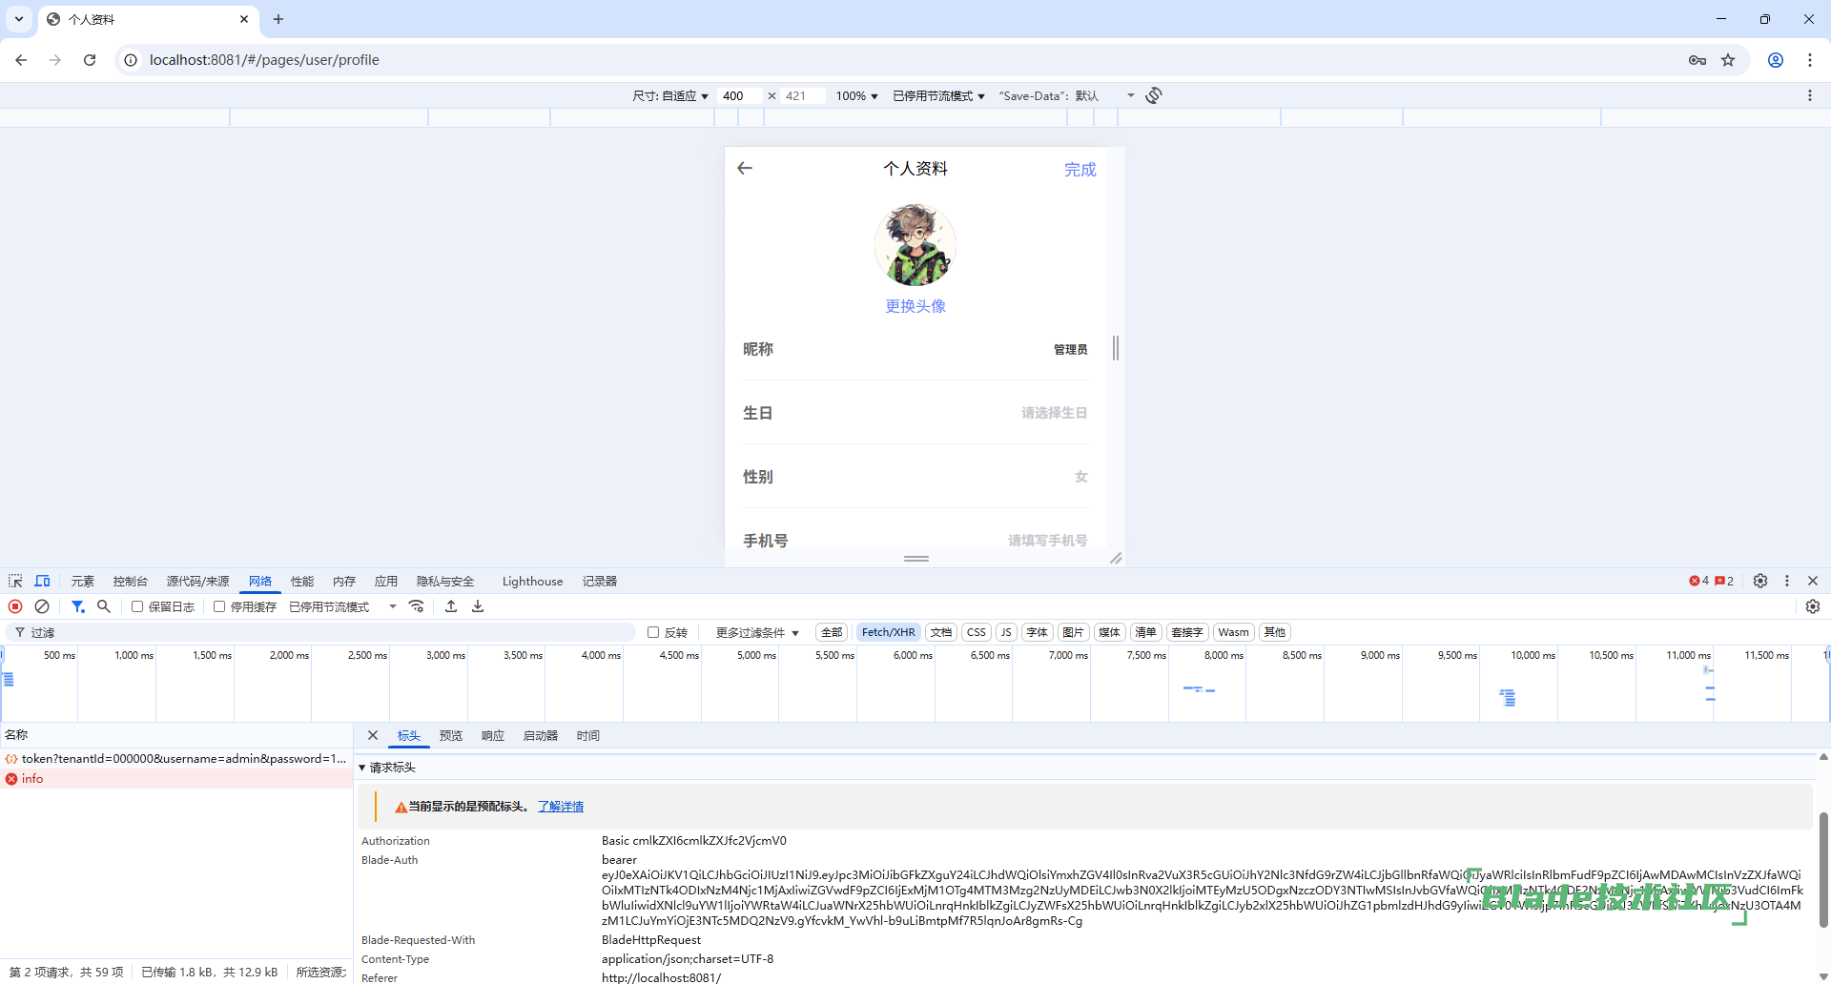View site information icon in address bar
Viewport: 1831px width, 984px height.
(x=131, y=60)
